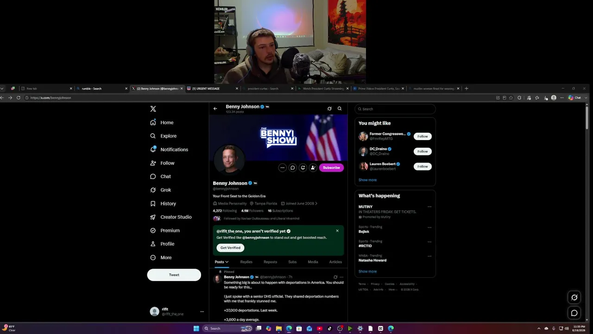Open the Windows Start menu

click(x=196, y=328)
